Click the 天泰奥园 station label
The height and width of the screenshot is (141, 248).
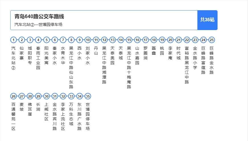coord(112,55)
